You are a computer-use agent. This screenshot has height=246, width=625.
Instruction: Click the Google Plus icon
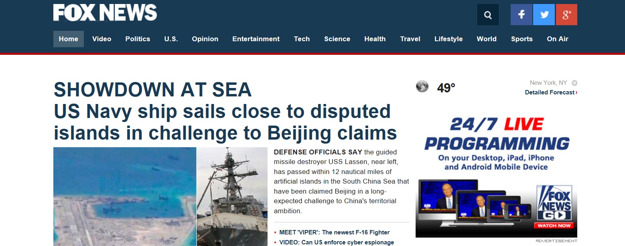click(566, 15)
